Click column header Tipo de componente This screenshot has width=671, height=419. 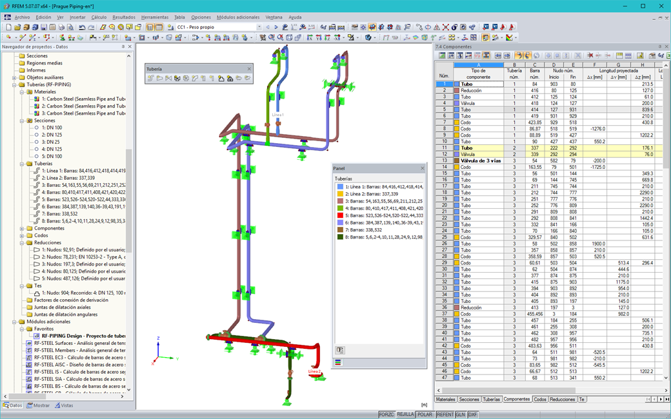[x=479, y=73]
